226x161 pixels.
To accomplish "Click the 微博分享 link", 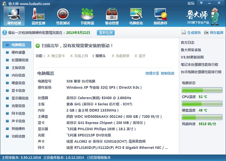I will point(152,73).
